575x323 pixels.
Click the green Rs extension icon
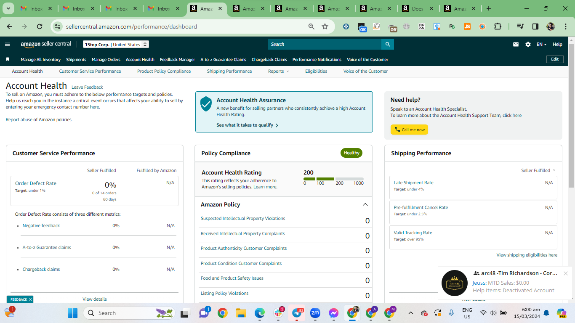(x=452, y=26)
